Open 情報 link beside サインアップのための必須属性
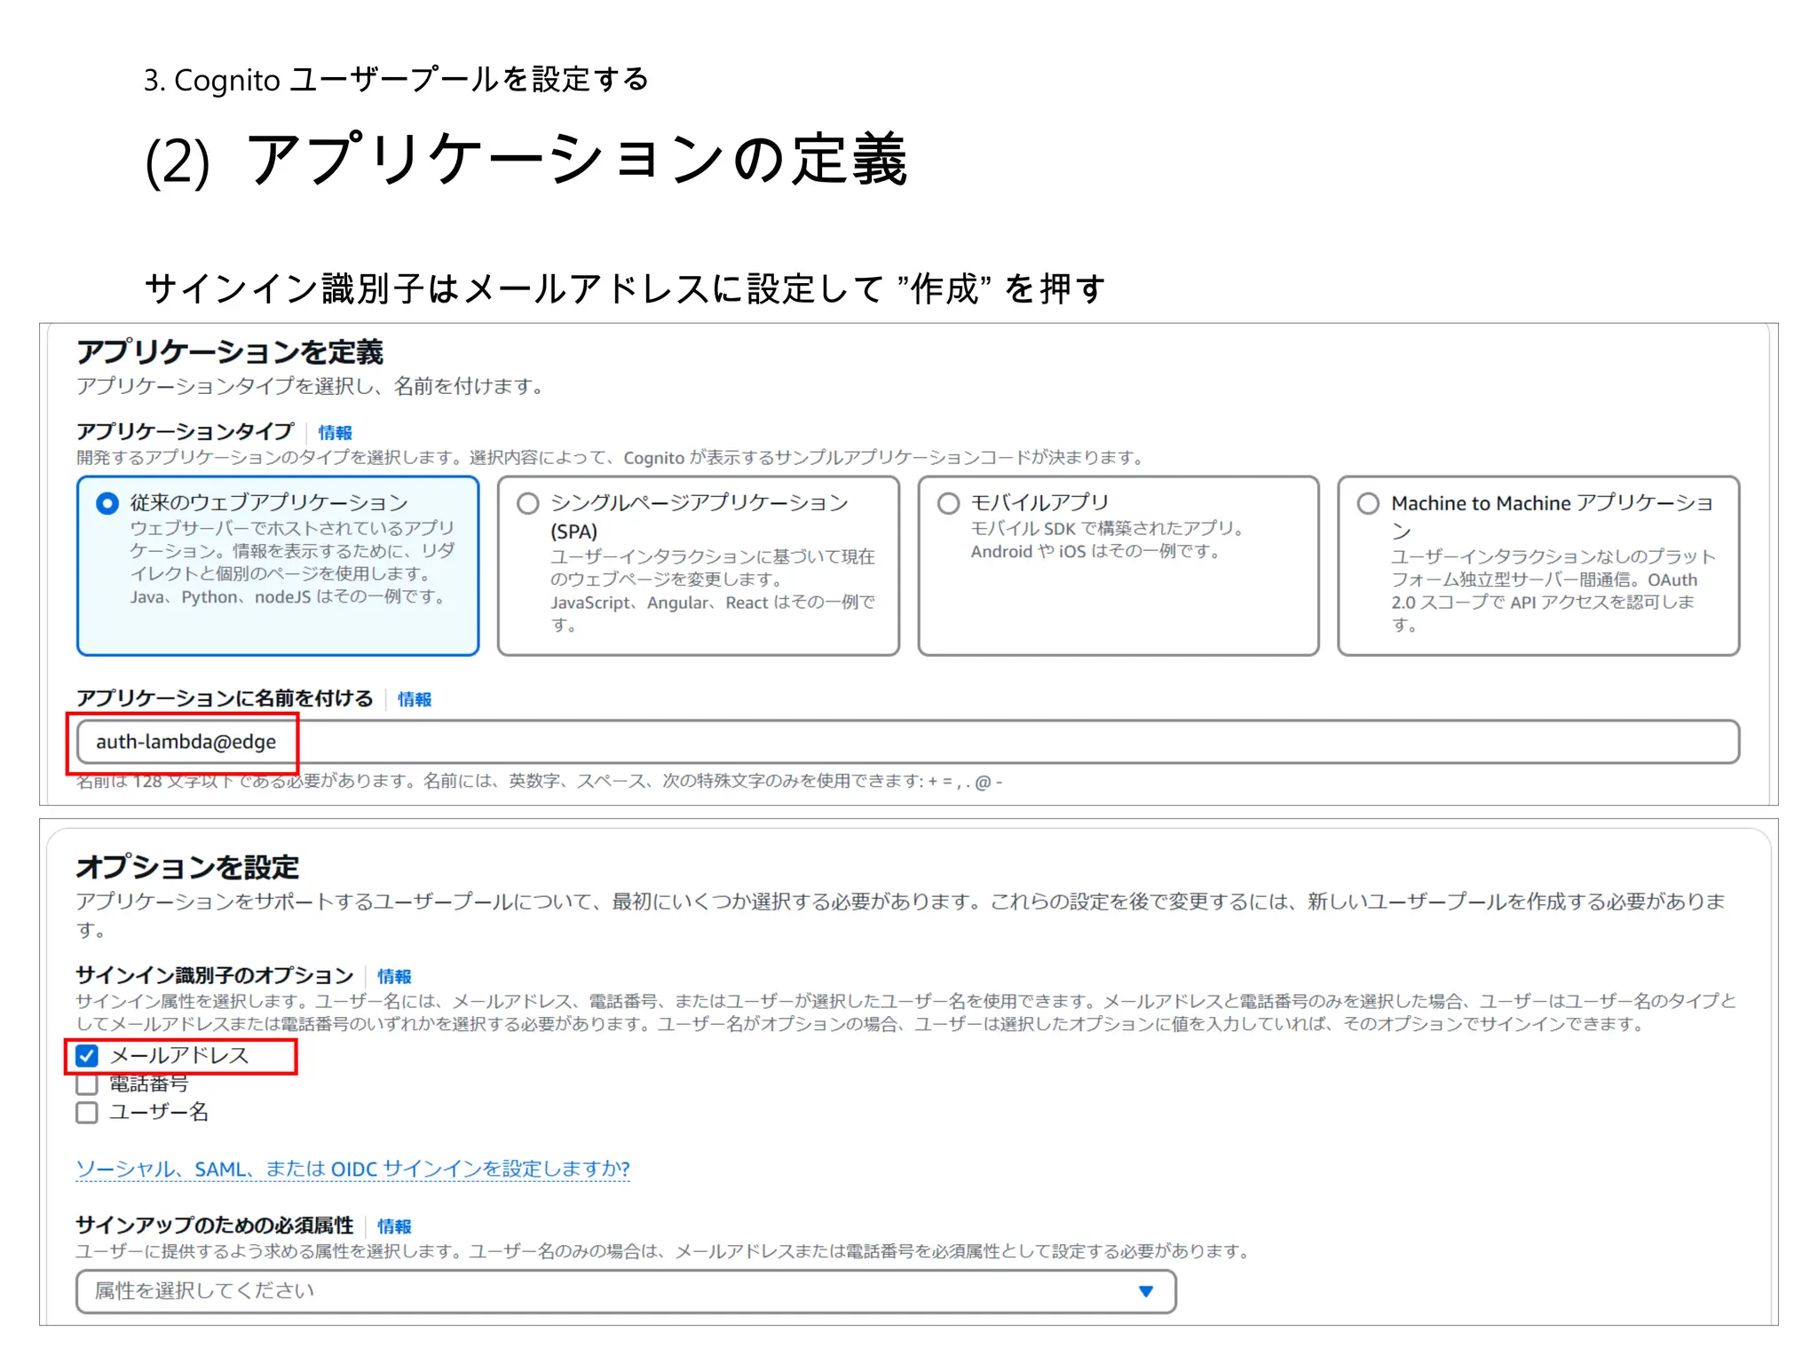Viewport: 1818px width, 1363px height. [394, 1226]
